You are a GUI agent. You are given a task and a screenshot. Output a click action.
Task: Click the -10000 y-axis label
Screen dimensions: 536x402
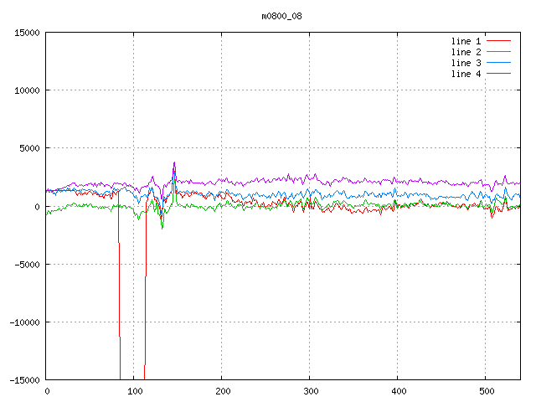tap(24, 322)
